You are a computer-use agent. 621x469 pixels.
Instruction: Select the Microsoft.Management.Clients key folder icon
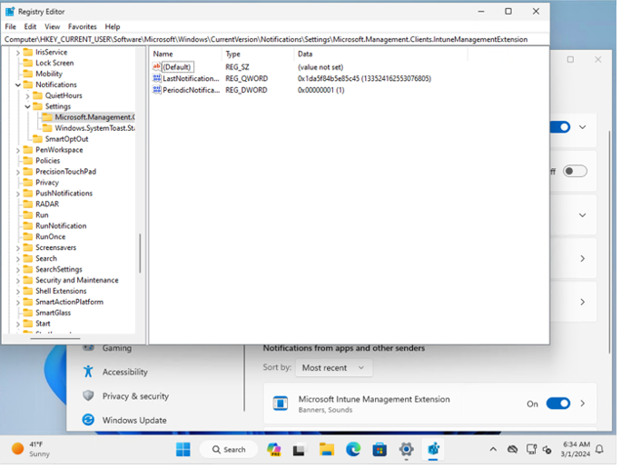pos(47,117)
